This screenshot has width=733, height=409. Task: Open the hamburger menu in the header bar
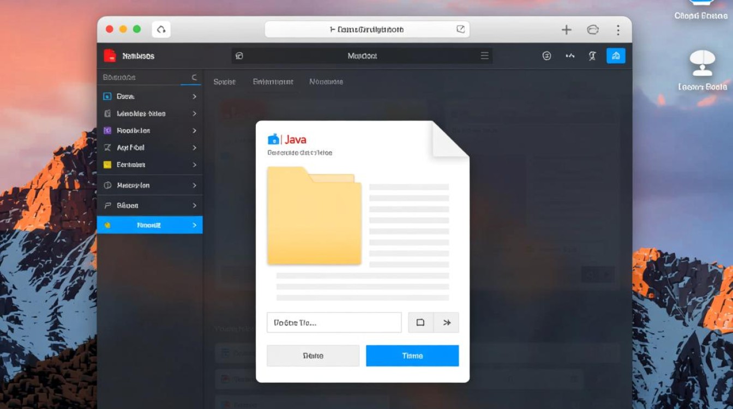484,55
